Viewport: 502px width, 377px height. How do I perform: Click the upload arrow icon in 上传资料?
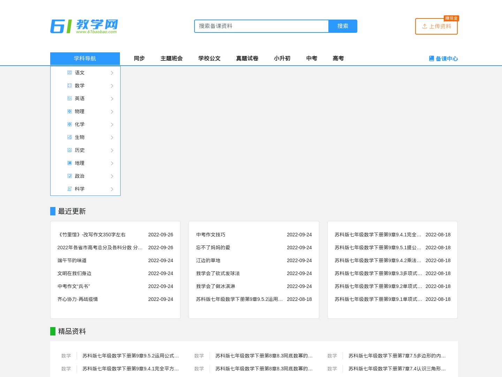point(425,26)
